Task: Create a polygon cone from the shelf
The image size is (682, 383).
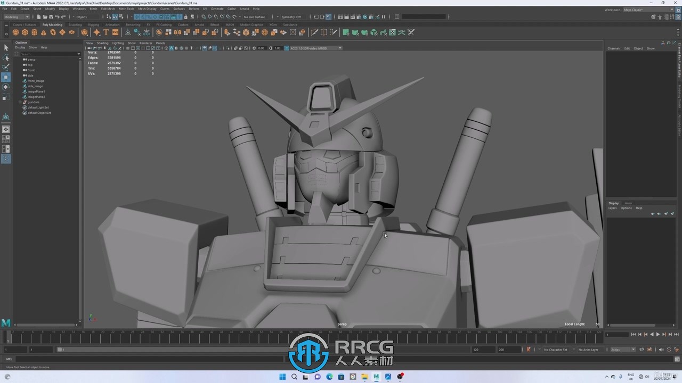Action: coord(44,32)
